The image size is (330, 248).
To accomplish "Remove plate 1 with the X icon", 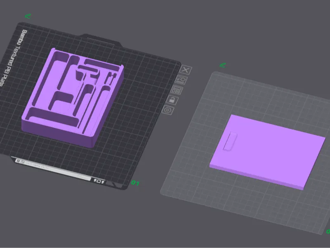I will pos(185,69).
